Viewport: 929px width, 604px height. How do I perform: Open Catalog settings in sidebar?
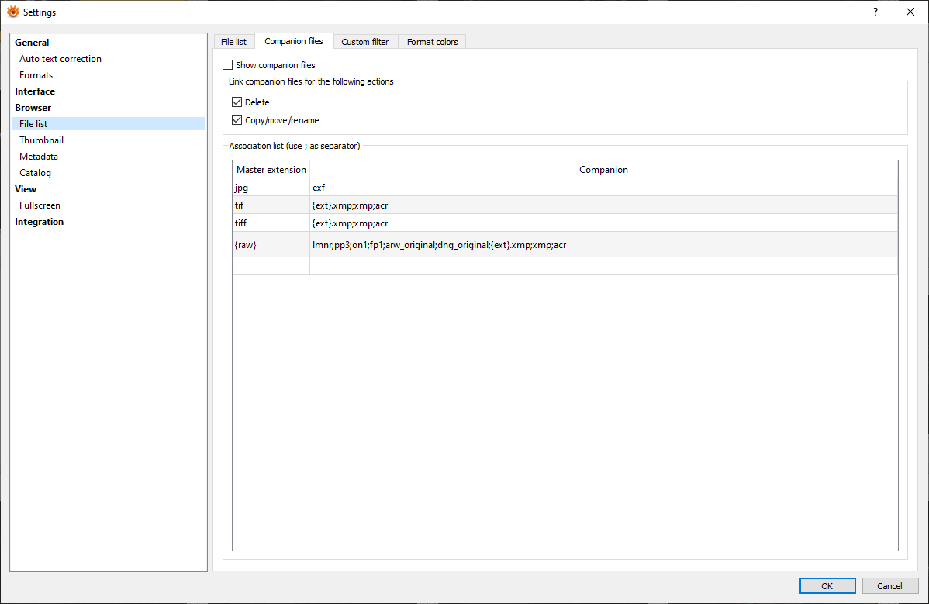tap(35, 173)
